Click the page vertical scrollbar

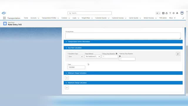click(187, 70)
